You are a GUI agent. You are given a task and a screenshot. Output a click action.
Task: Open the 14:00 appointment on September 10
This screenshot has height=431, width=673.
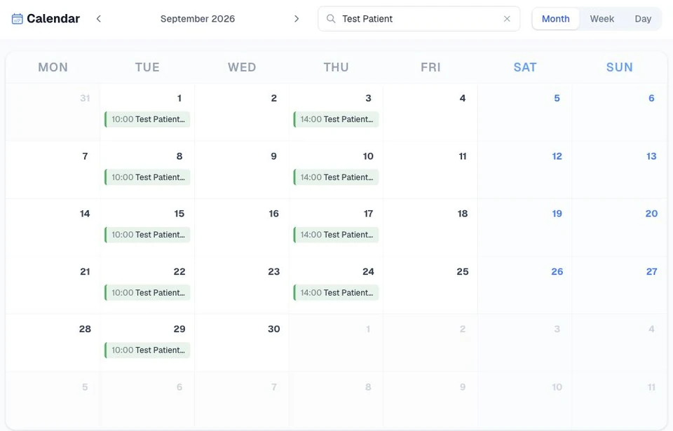336,177
